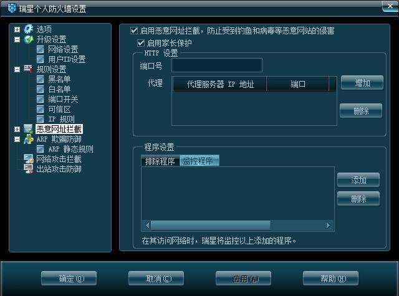399x296 pixels.
Task: Click the icon beside 恶意网址拦截
Action: [x=29, y=129]
